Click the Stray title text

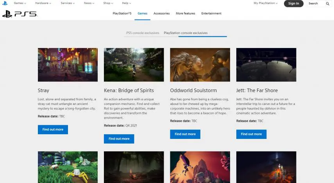click(43, 91)
